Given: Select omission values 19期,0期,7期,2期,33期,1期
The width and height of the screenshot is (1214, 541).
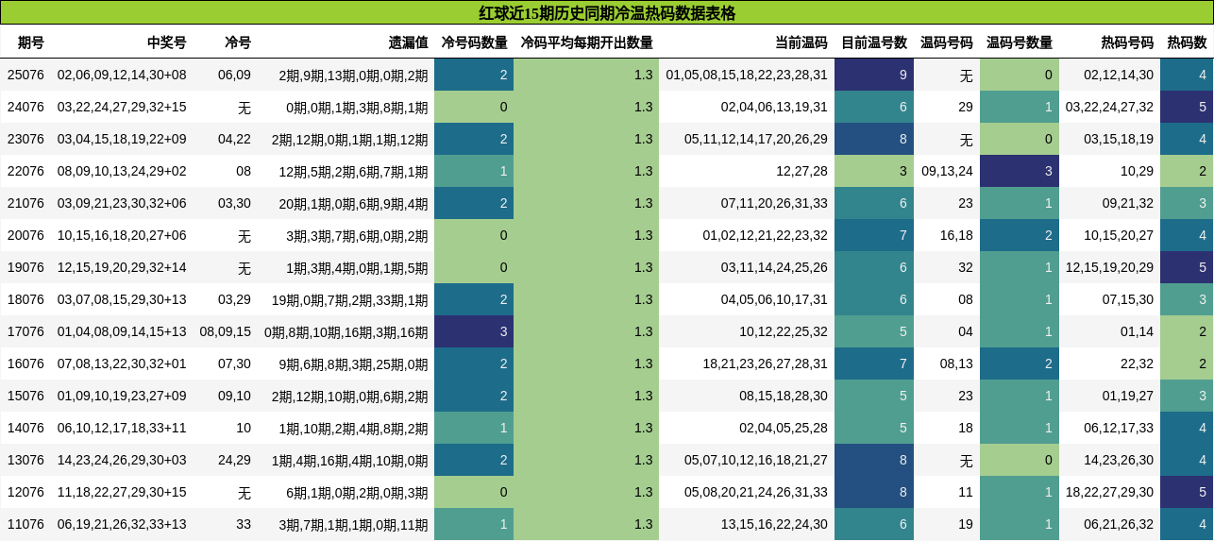Looking at the screenshot, I should tap(349, 299).
